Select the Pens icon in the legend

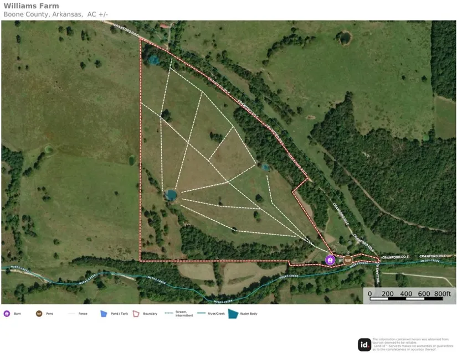pos(39,314)
